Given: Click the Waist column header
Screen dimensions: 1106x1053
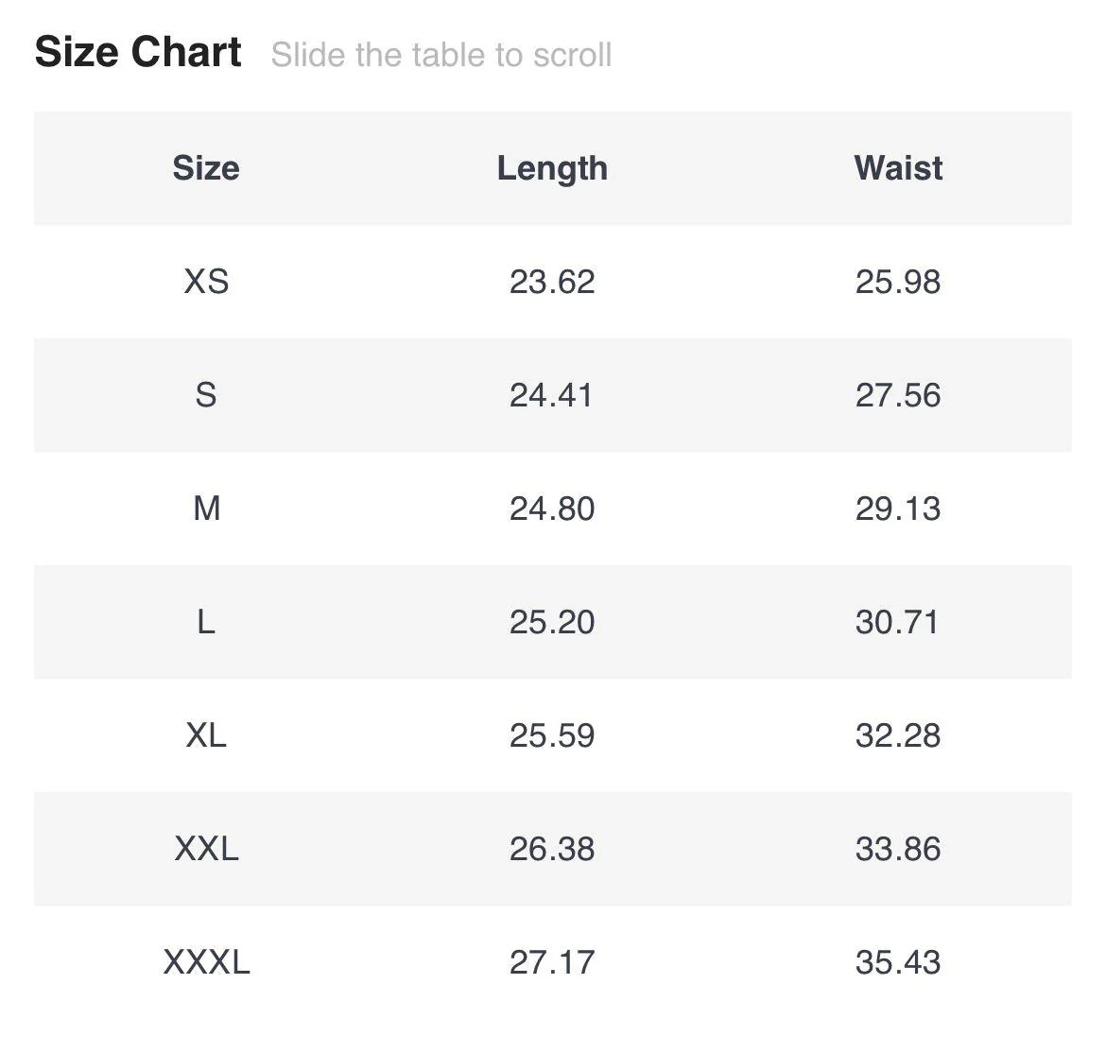Looking at the screenshot, I should click(898, 168).
